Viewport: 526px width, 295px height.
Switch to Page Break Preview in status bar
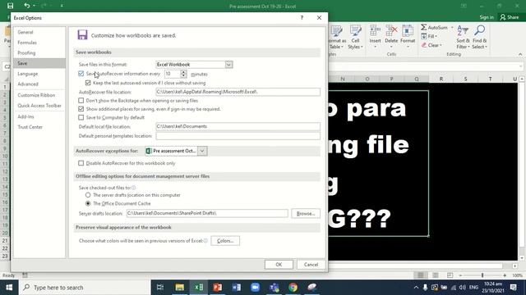(x=450, y=275)
